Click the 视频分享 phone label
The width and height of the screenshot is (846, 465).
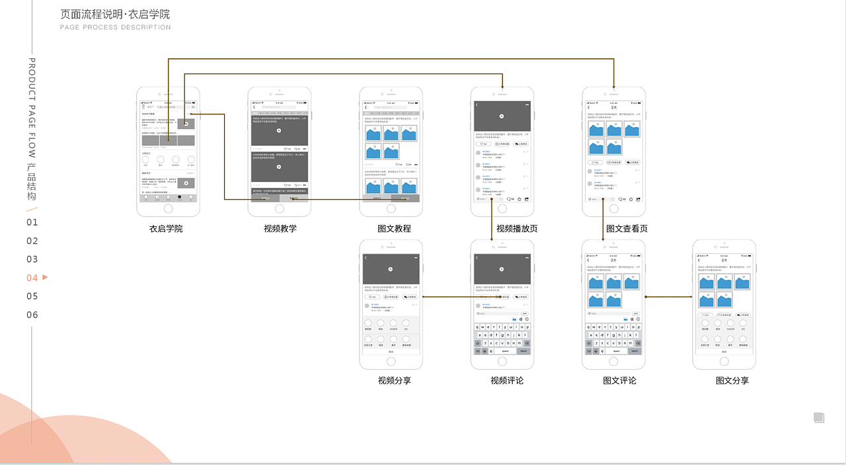395,381
